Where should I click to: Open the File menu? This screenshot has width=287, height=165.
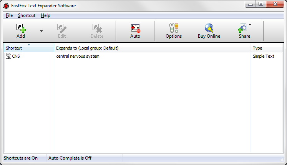tap(9, 15)
